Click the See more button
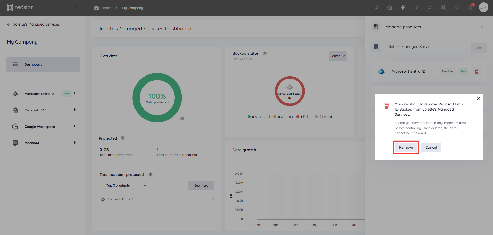The image size is (493, 235). [x=201, y=186]
